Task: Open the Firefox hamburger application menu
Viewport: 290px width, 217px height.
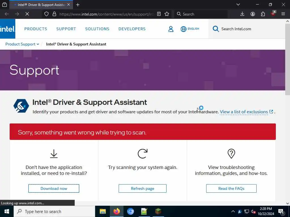Action: click(283, 14)
